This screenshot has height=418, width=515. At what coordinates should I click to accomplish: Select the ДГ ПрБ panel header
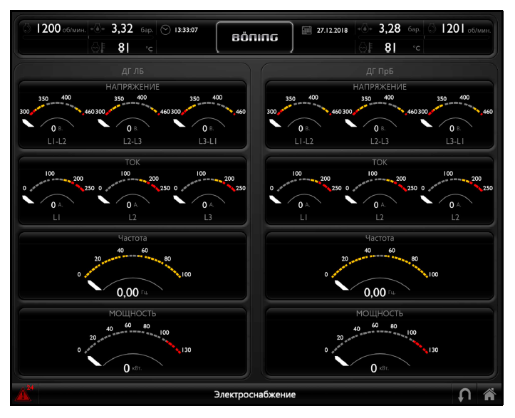point(380,71)
